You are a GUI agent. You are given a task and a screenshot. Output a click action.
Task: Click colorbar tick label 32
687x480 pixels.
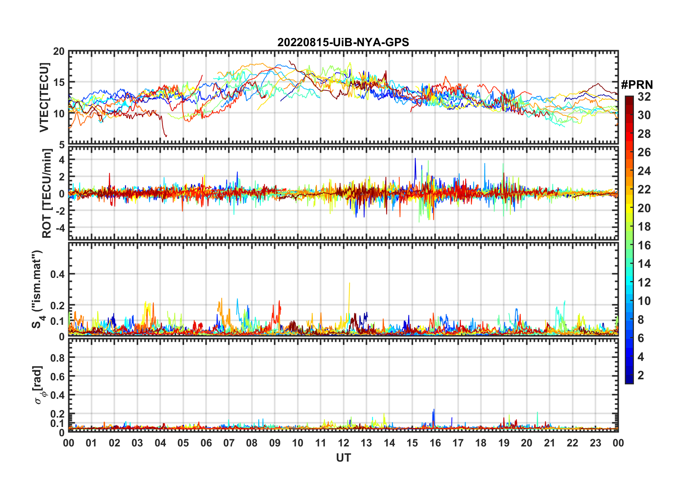click(644, 97)
